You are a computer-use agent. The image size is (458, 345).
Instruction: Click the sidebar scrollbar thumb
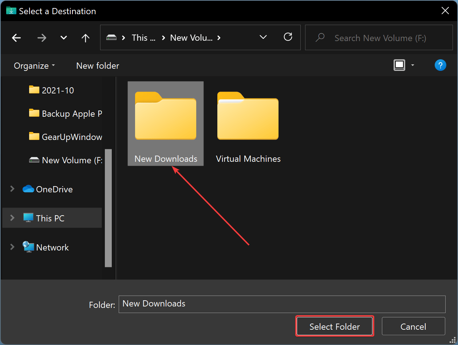[x=108, y=204]
